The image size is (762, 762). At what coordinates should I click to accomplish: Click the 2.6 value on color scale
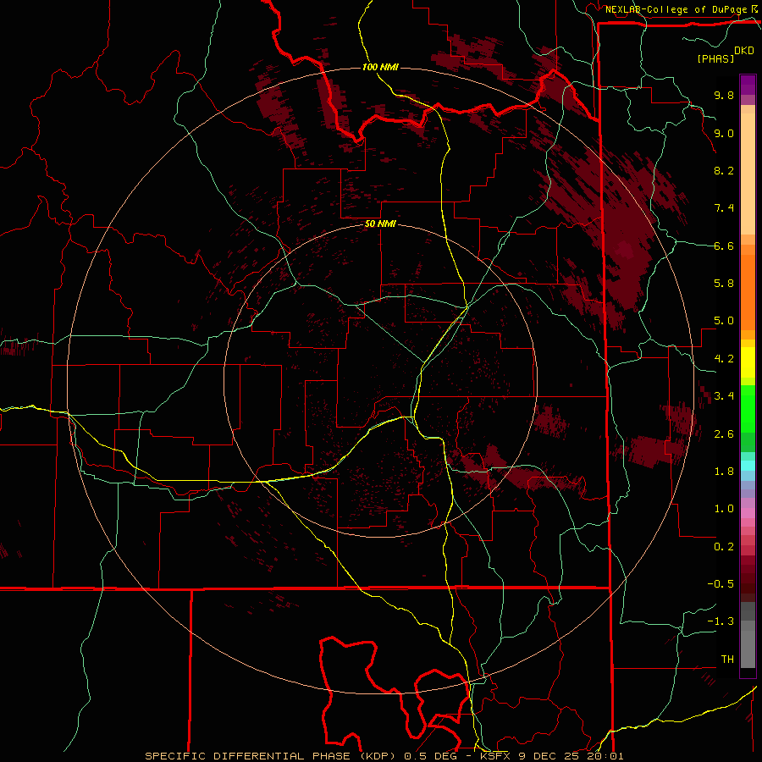click(x=724, y=434)
